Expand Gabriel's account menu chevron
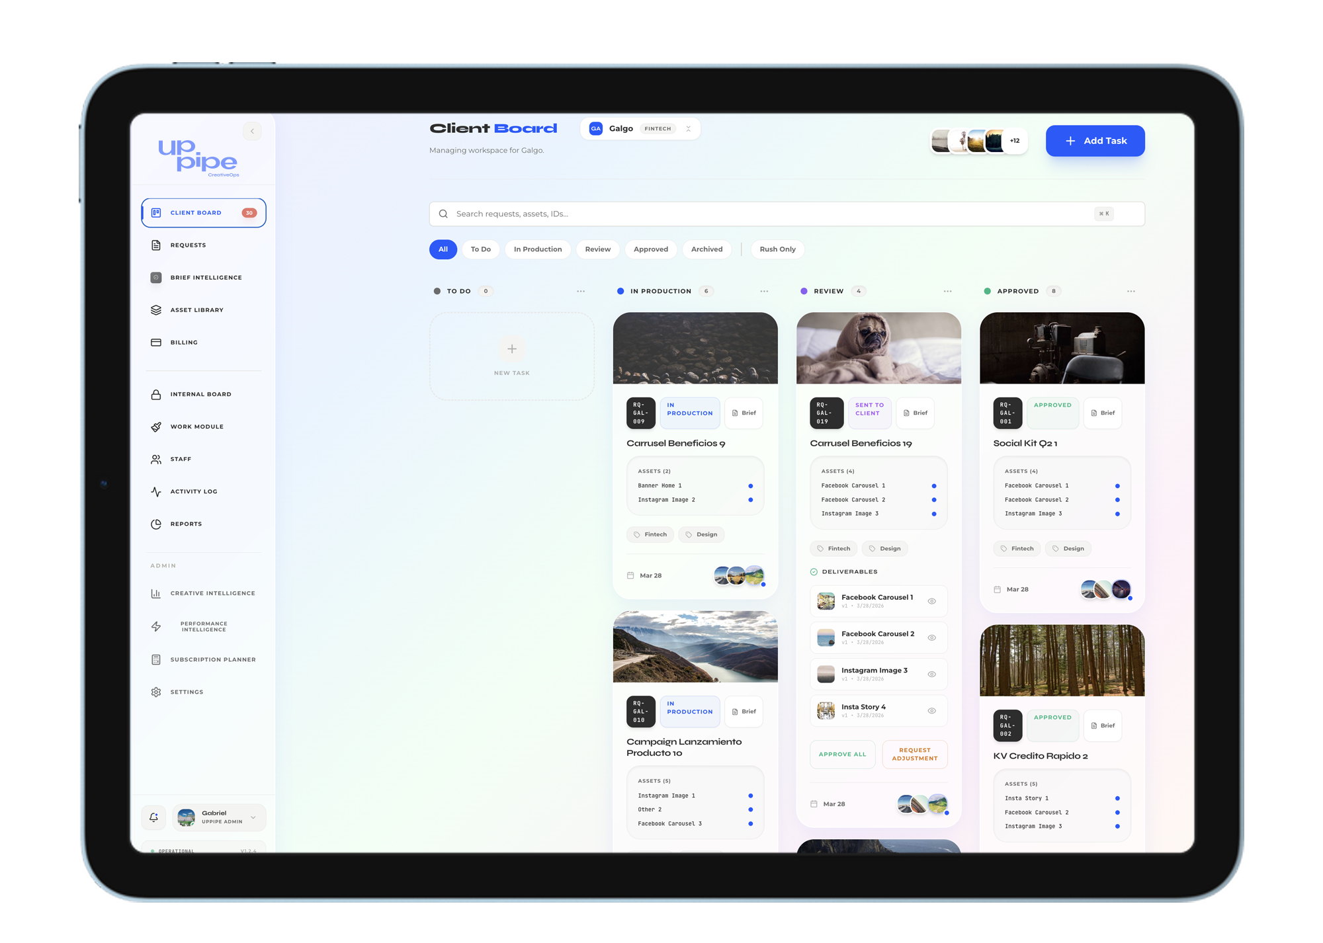This screenshot has height=943, width=1323. tap(255, 817)
